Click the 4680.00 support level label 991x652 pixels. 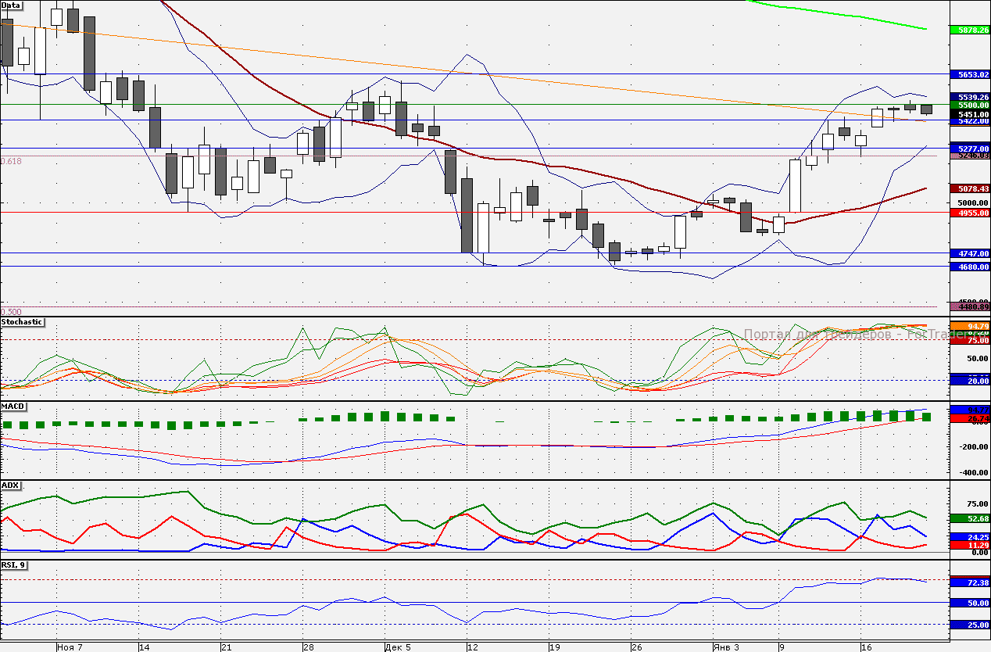click(x=969, y=267)
